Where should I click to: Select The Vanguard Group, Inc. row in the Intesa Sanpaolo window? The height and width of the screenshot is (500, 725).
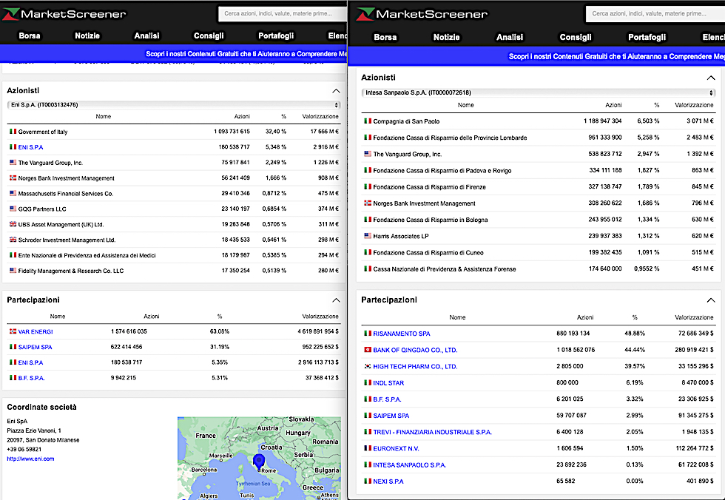(539, 154)
